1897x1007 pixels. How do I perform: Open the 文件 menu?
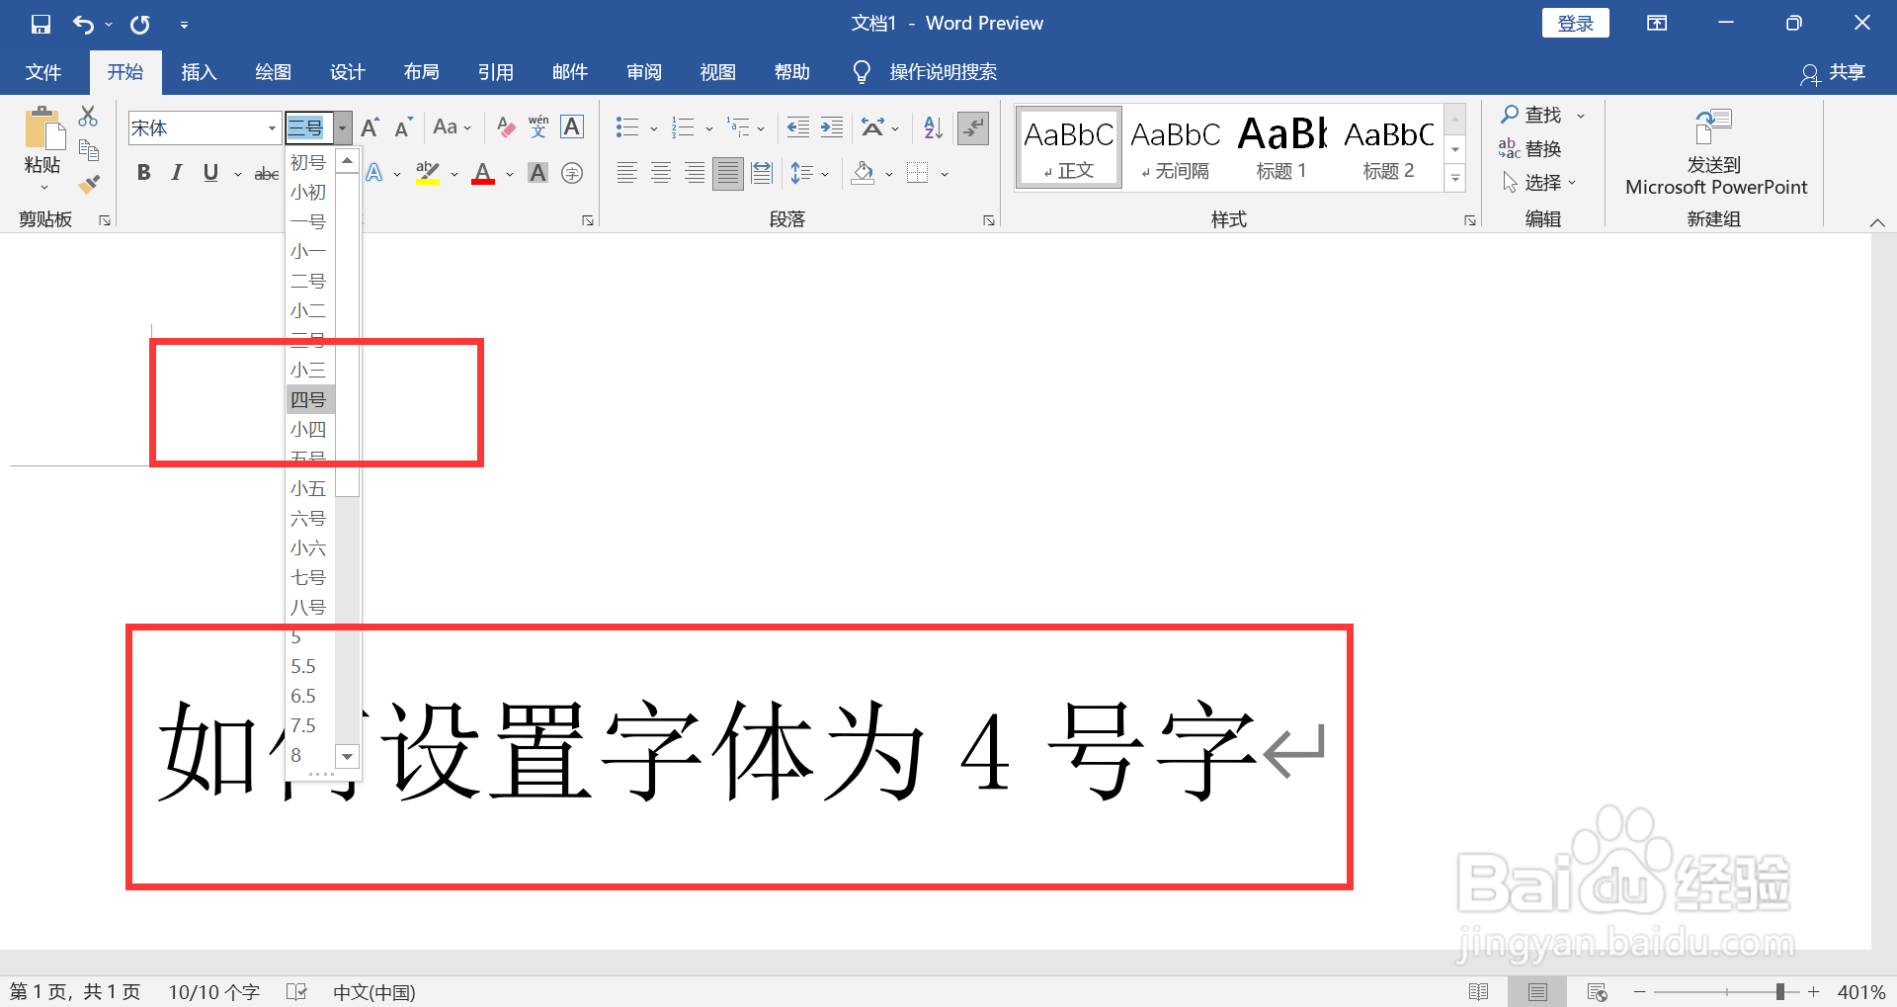coord(43,72)
